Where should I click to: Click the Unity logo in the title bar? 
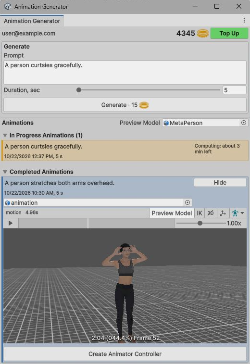click(x=8, y=7)
